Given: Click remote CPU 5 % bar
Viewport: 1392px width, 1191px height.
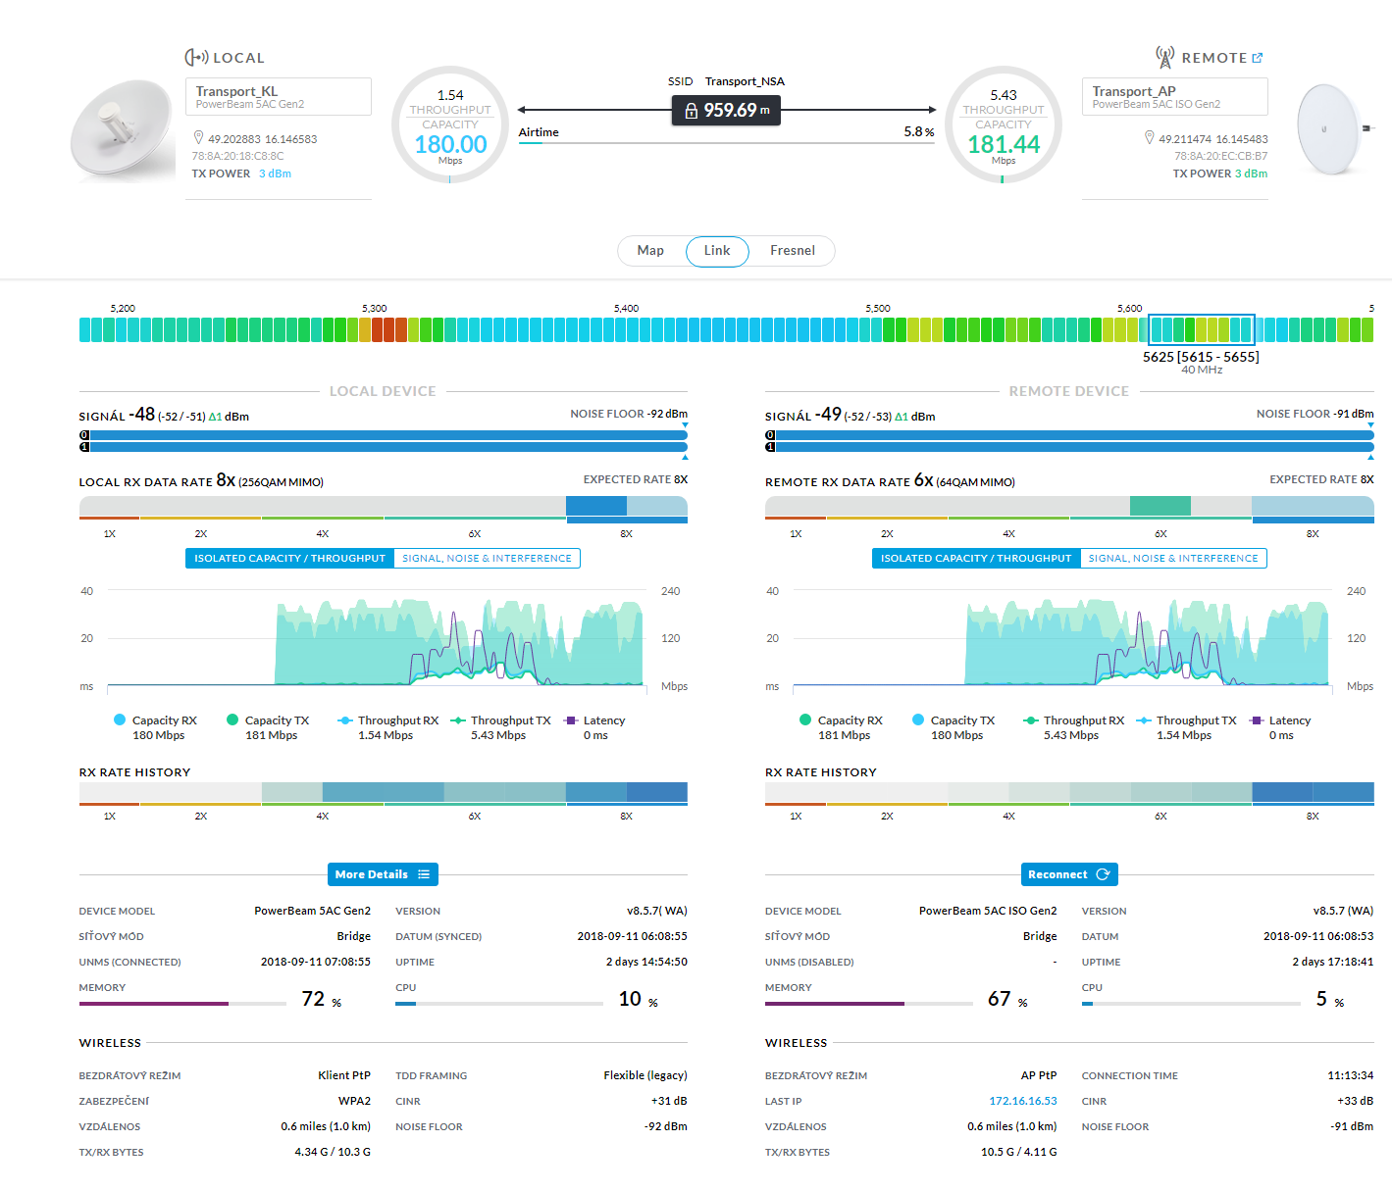Looking at the screenshot, I should [x=1191, y=1004].
